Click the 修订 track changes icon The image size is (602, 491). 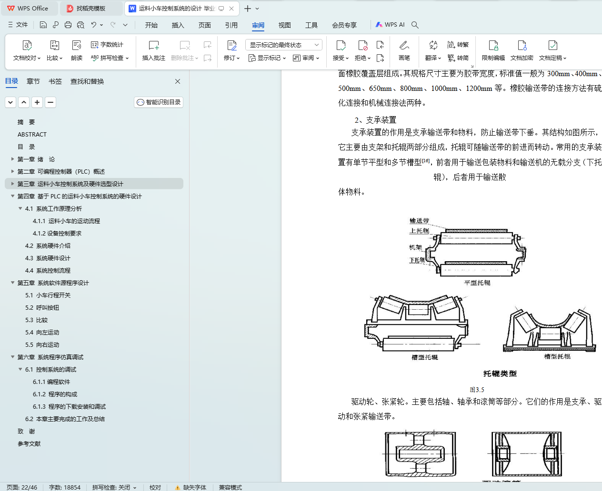pyautogui.click(x=232, y=45)
